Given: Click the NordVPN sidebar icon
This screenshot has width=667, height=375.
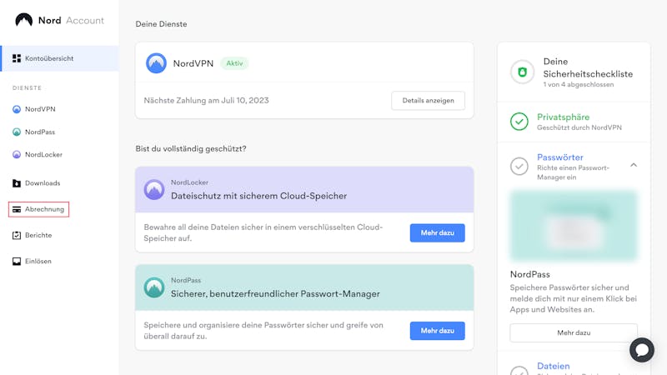Looking at the screenshot, I should 17,109.
